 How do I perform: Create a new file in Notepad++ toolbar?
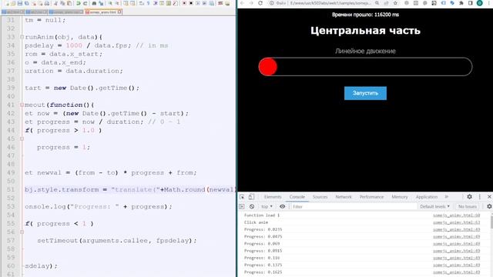point(7,3)
